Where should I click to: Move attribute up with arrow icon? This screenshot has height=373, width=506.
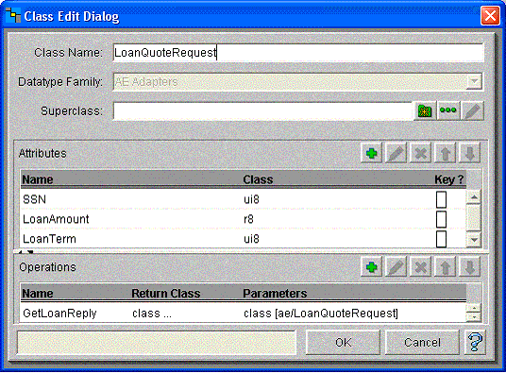click(445, 153)
